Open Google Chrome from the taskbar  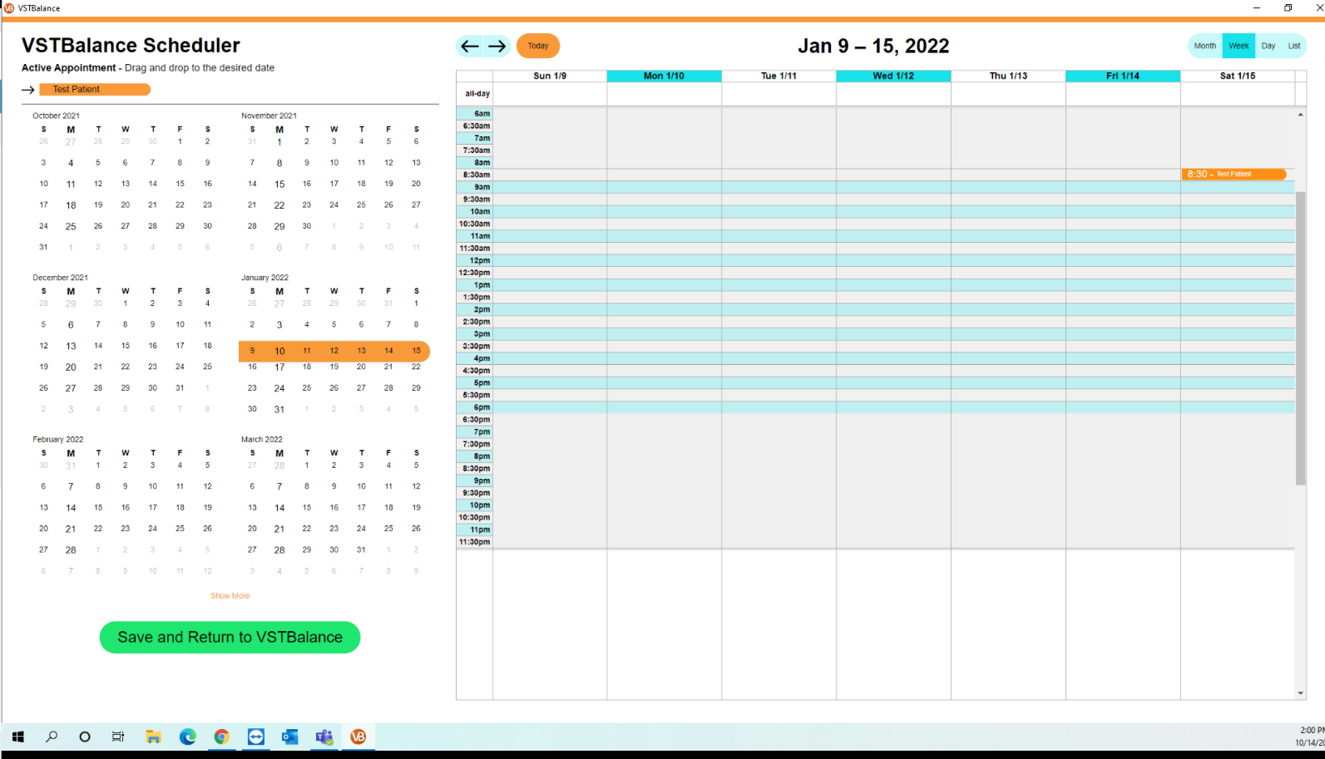(x=221, y=737)
